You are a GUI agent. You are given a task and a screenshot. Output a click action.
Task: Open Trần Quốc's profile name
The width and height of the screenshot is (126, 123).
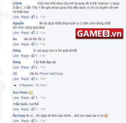coord(21,104)
